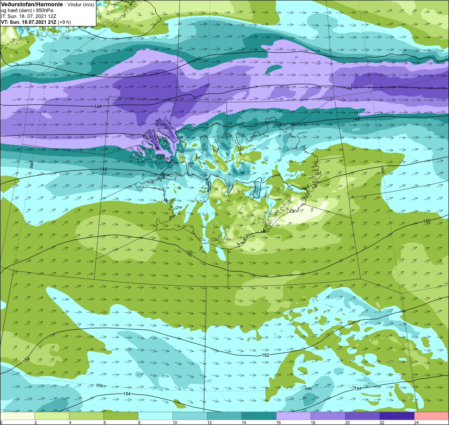The image size is (449, 425).
Task: Click the legend tick value '24'
Action: (417, 422)
